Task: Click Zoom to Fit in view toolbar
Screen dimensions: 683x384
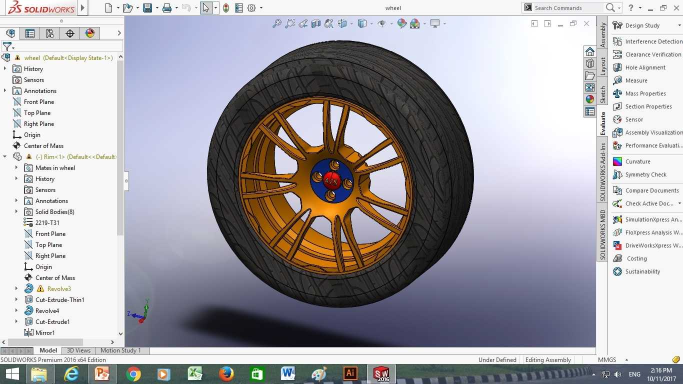Action: [x=276, y=23]
